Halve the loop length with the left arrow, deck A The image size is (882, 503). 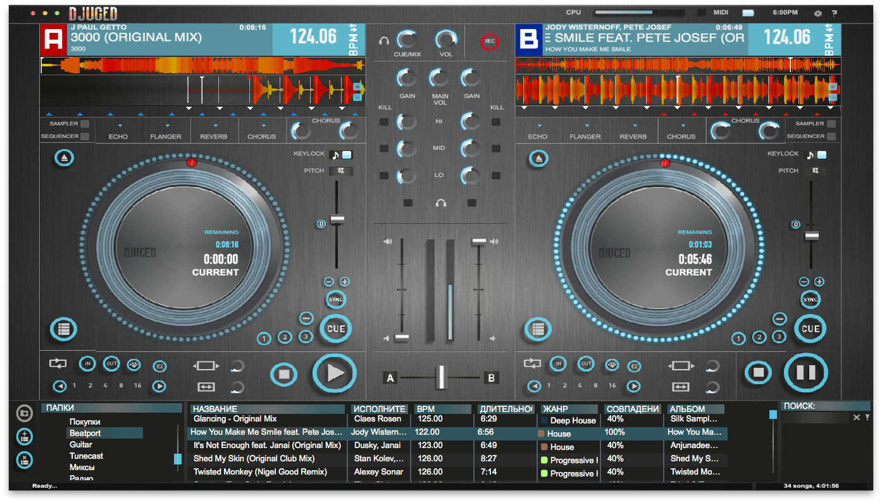(x=59, y=386)
